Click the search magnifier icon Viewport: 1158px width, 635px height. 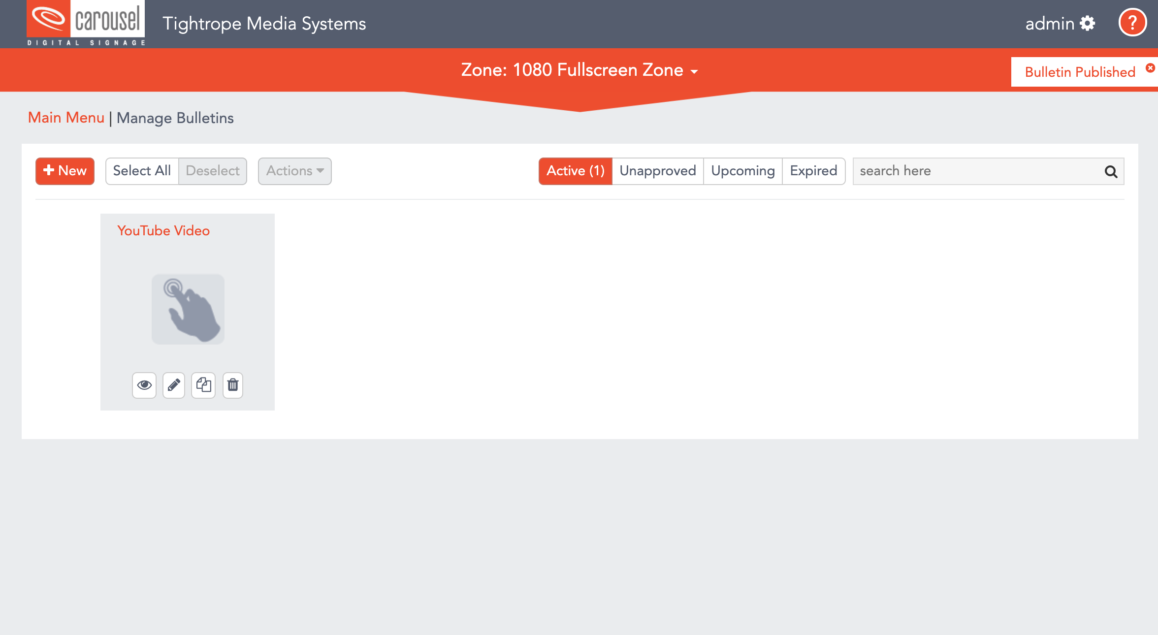pos(1111,171)
